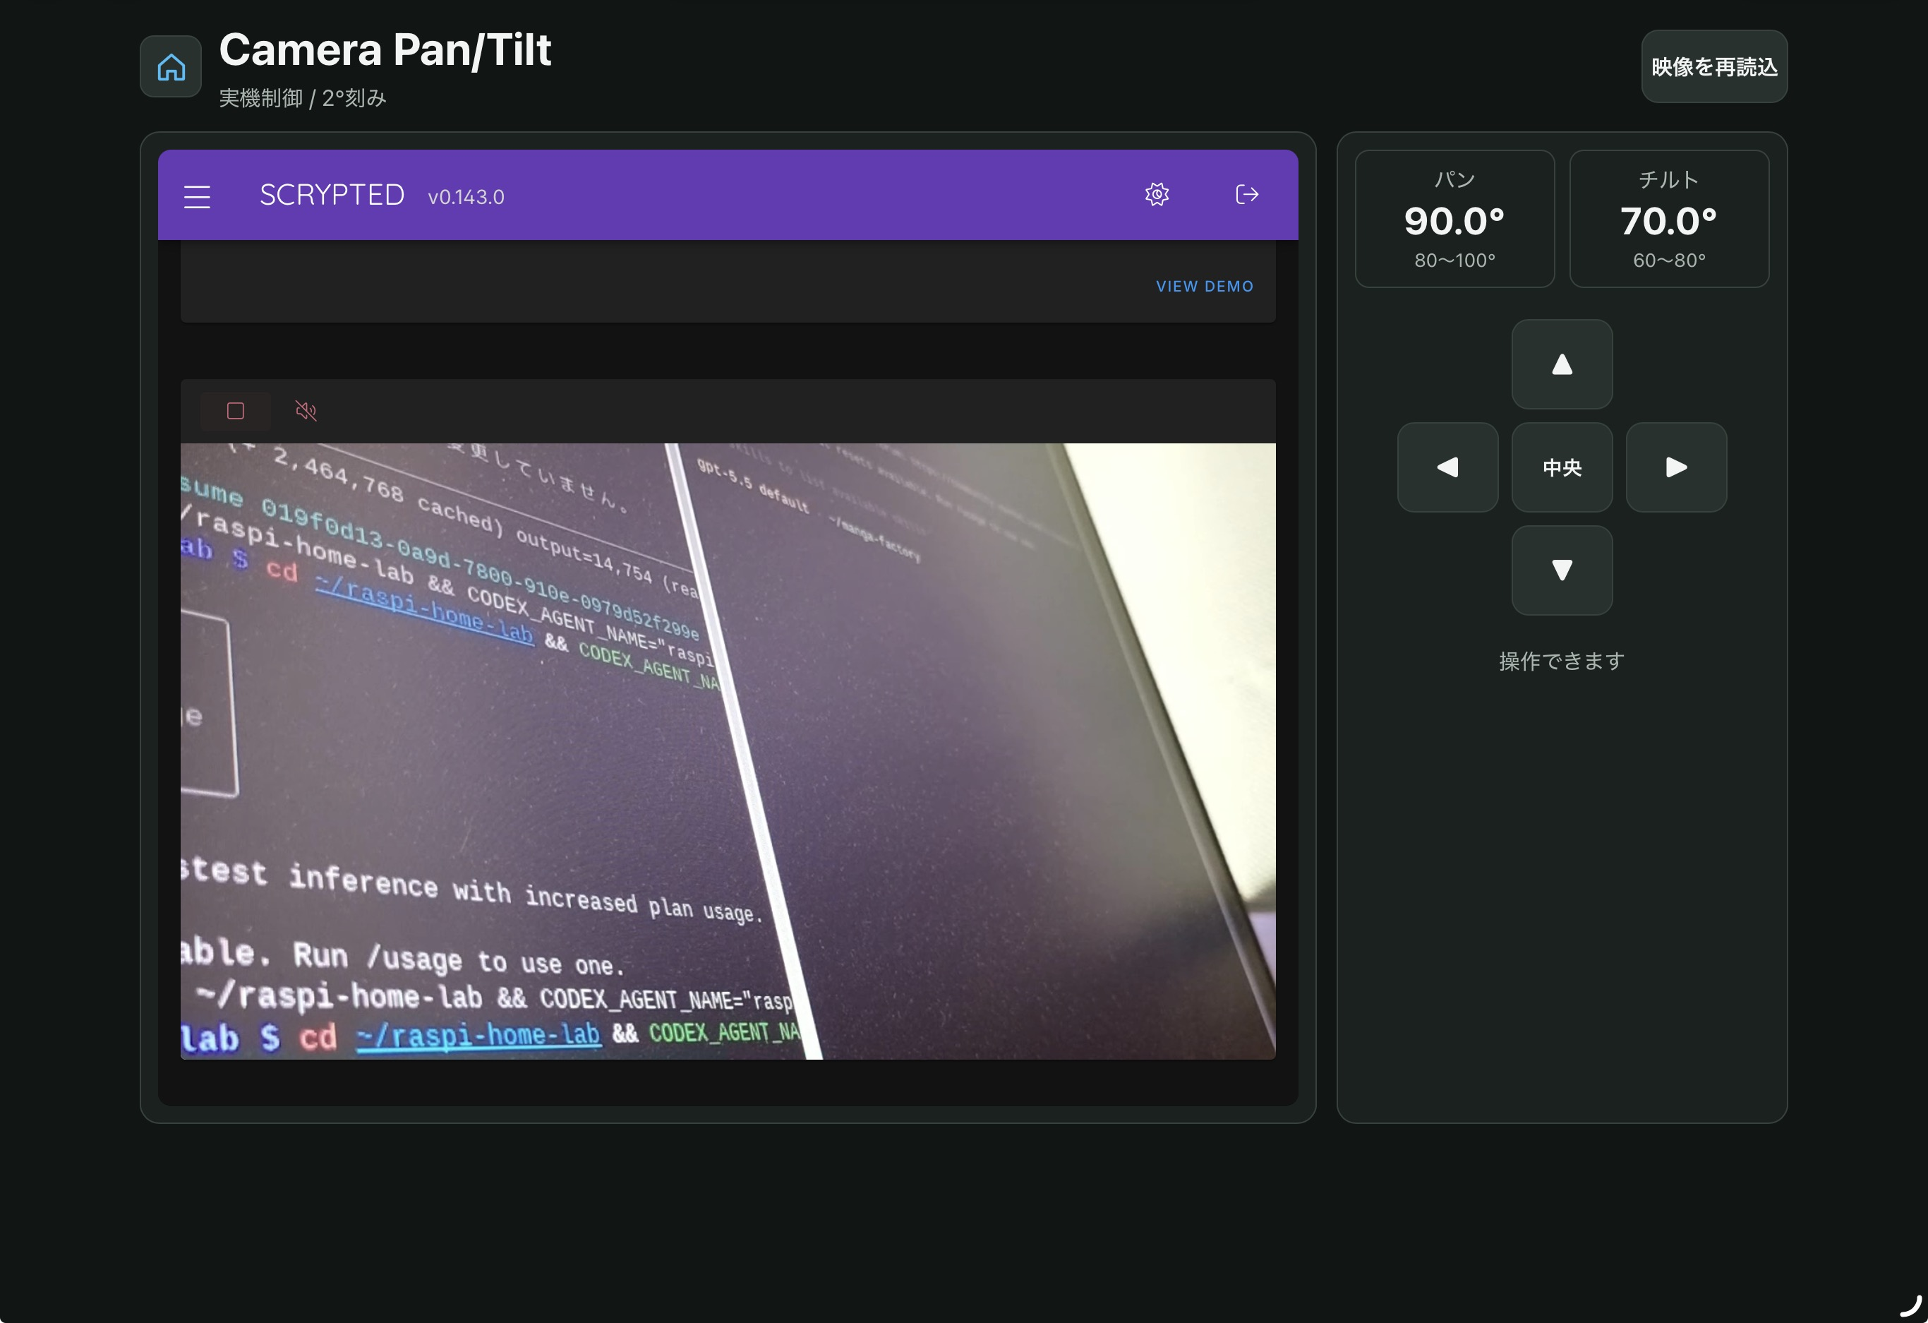
Task: Tilt the camera down
Action: [1561, 570]
